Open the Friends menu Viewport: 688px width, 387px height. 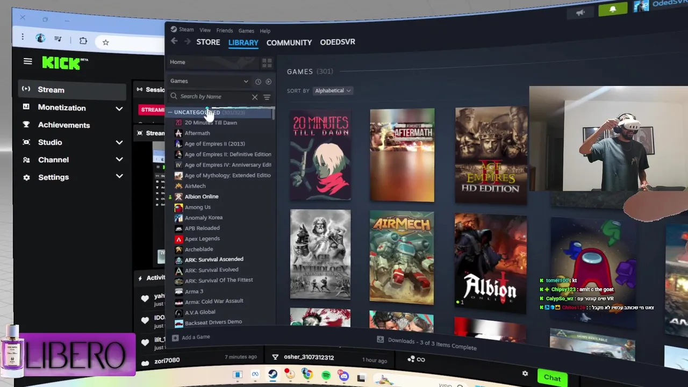[224, 31]
